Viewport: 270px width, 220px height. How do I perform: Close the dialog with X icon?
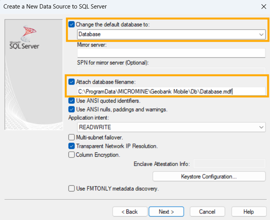click(x=263, y=6)
